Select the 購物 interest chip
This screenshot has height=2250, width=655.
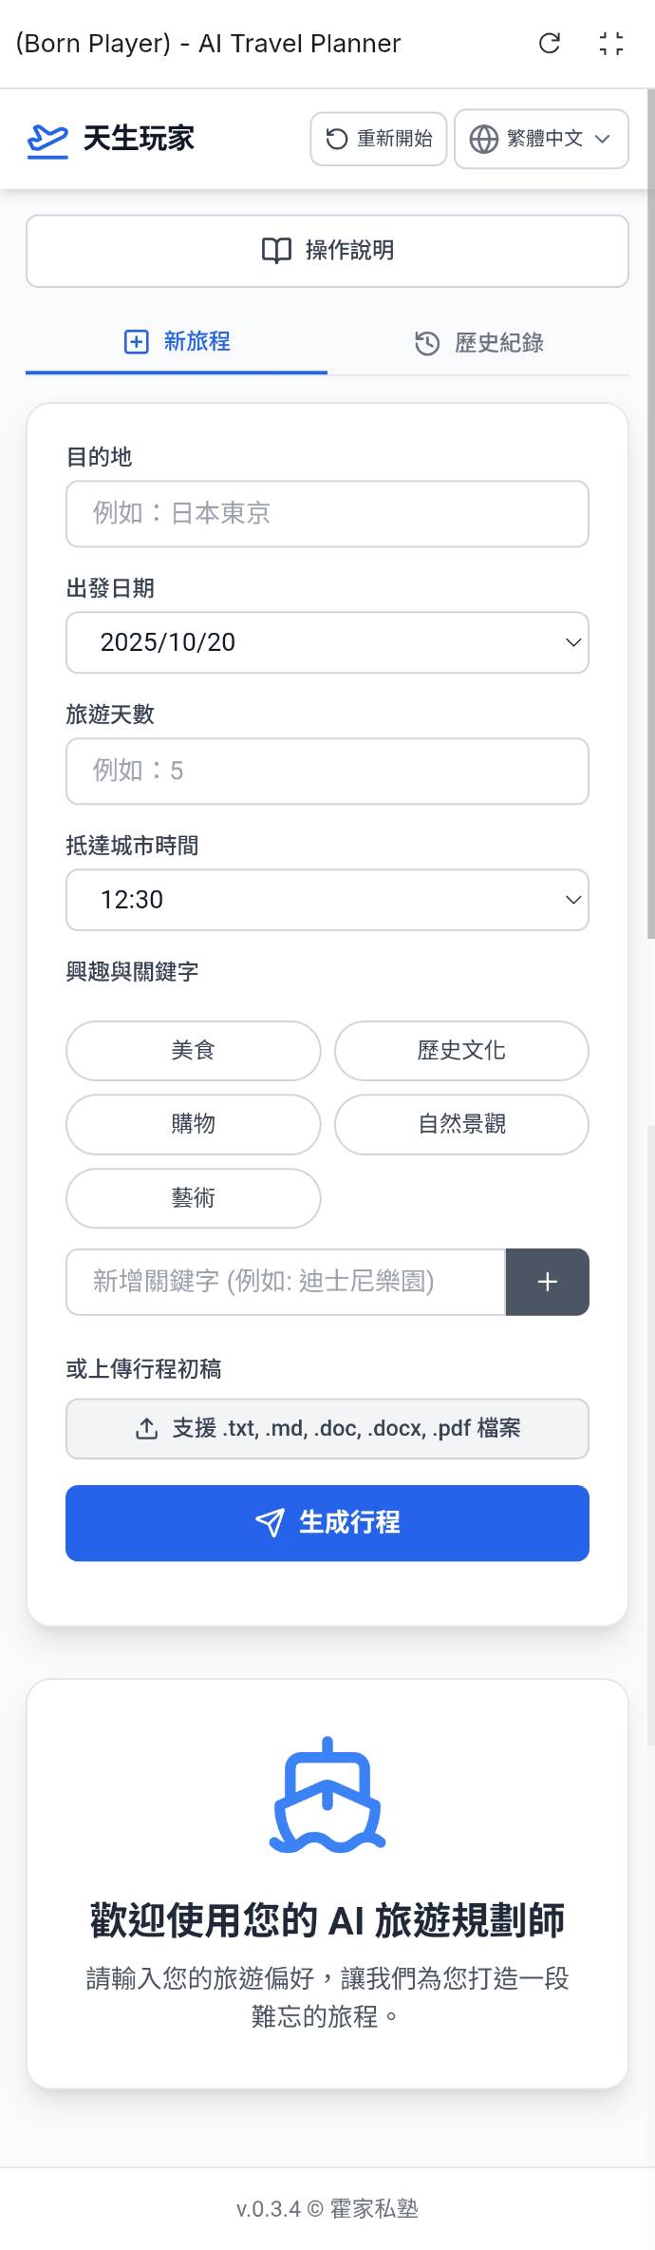pyautogui.click(x=194, y=1124)
